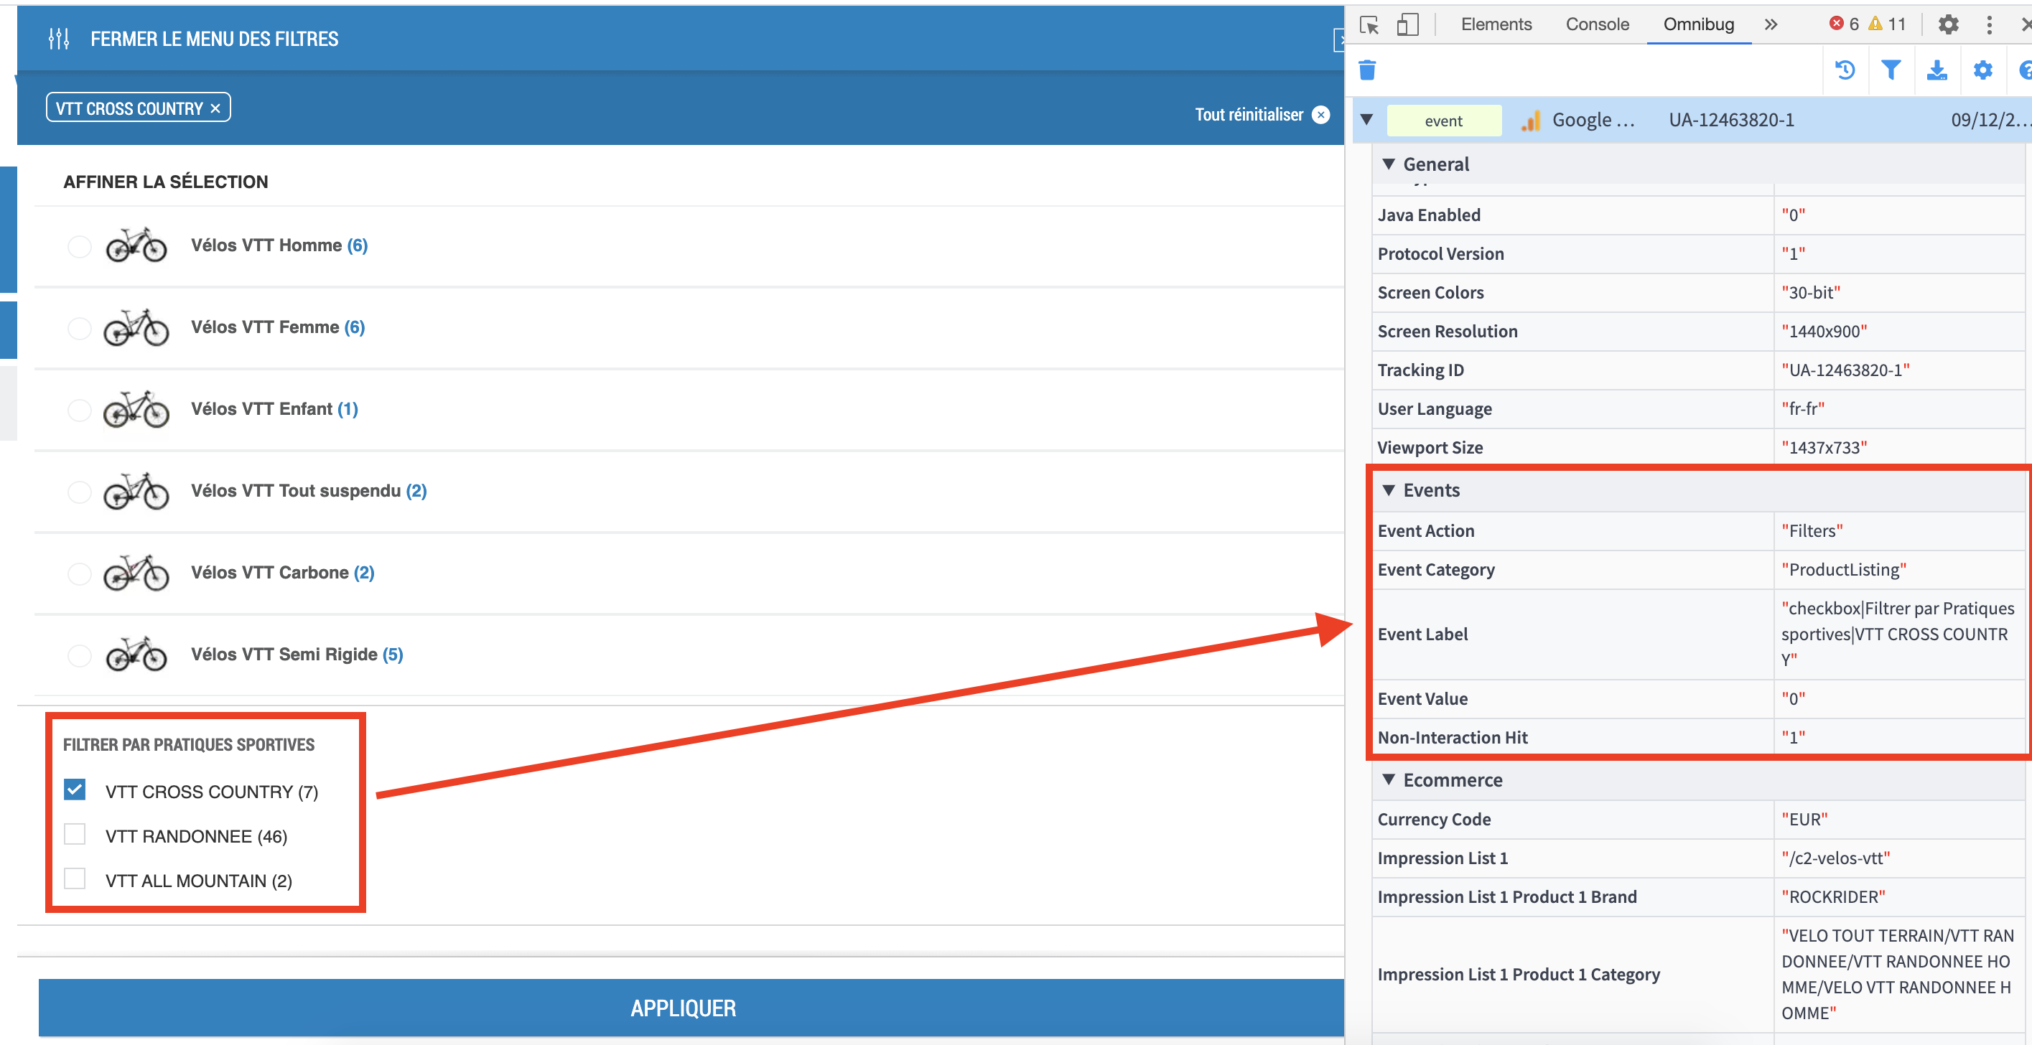Select the Vélos VTT Tout suspendu radio button
2032x1045 pixels.
[x=79, y=492]
